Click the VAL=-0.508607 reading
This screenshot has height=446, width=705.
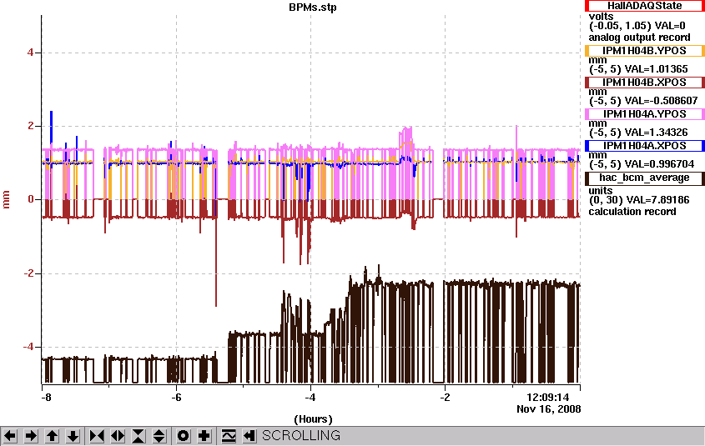(x=661, y=101)
